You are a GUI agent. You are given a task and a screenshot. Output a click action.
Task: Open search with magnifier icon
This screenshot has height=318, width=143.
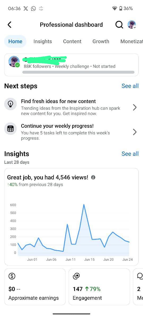click(x=119, y=25)
